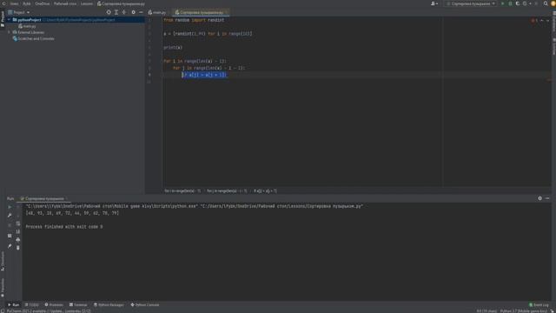Click Collapse All in the Project panel
The image size is (556, 313).
point(124,12)
